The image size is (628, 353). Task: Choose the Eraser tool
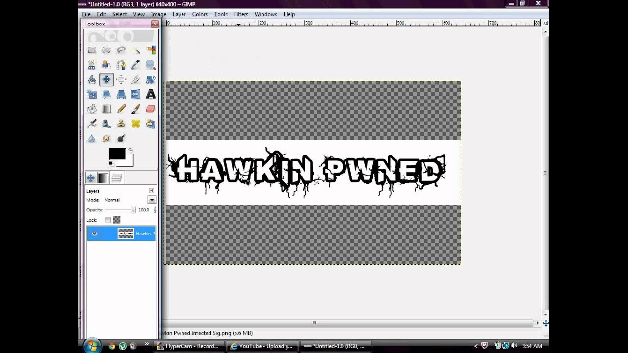(151, 109)
